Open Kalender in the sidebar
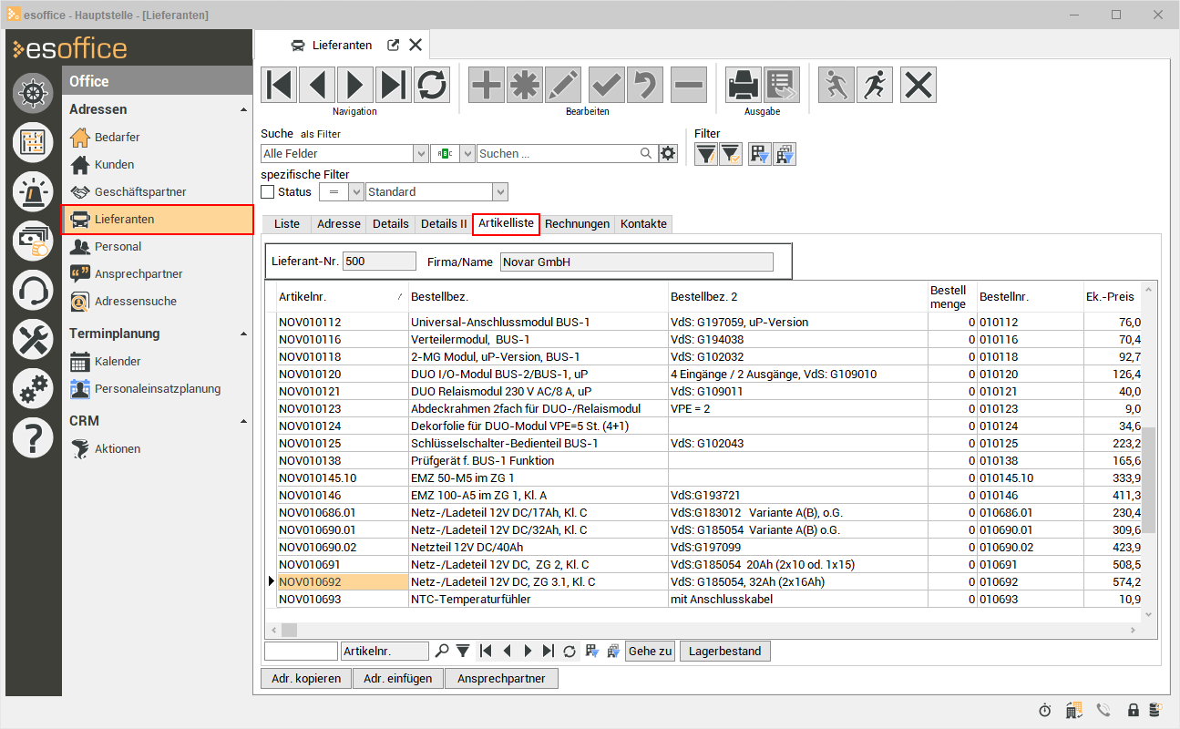Image resolution: width=1180 pixels, height=729 pixels. click(x=157, y=362)
